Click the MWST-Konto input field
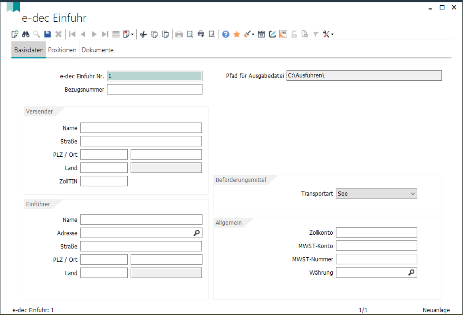The width and height of the screenshot is (463, 315). pos(376,246)
